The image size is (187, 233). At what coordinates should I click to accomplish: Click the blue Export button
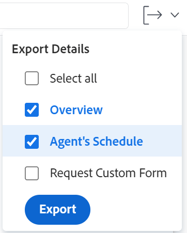point(57,210)
